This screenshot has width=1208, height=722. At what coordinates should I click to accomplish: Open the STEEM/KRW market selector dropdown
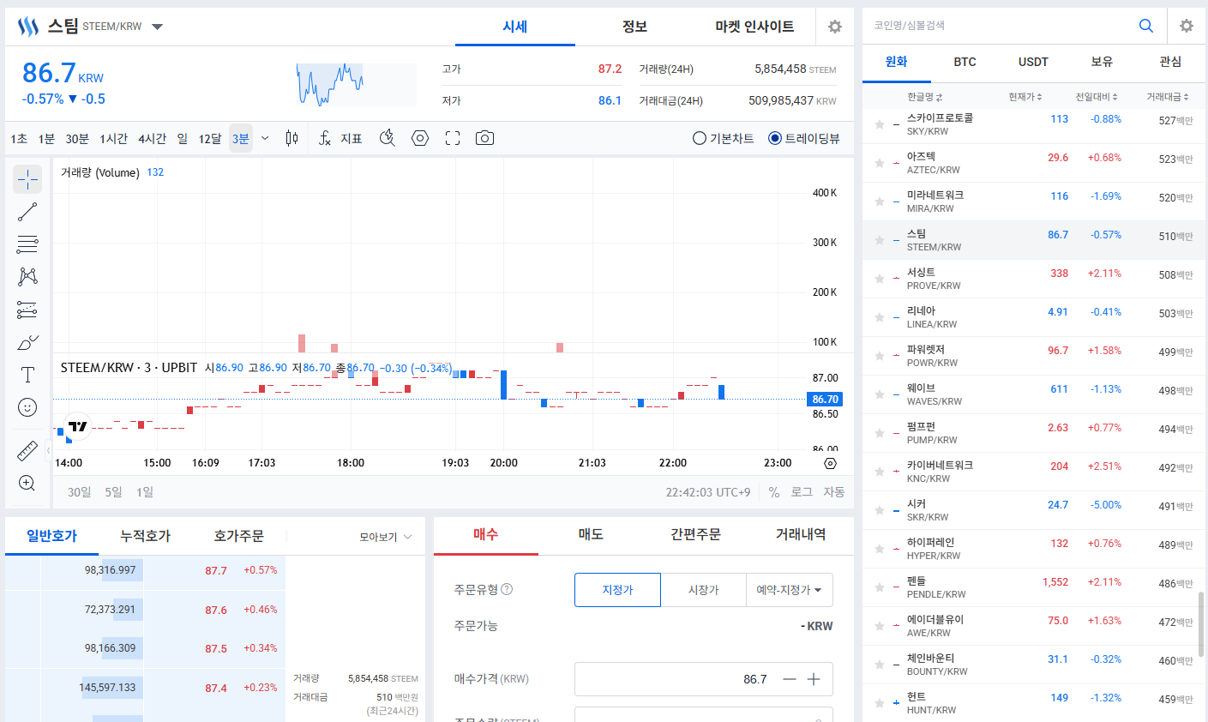158,27
